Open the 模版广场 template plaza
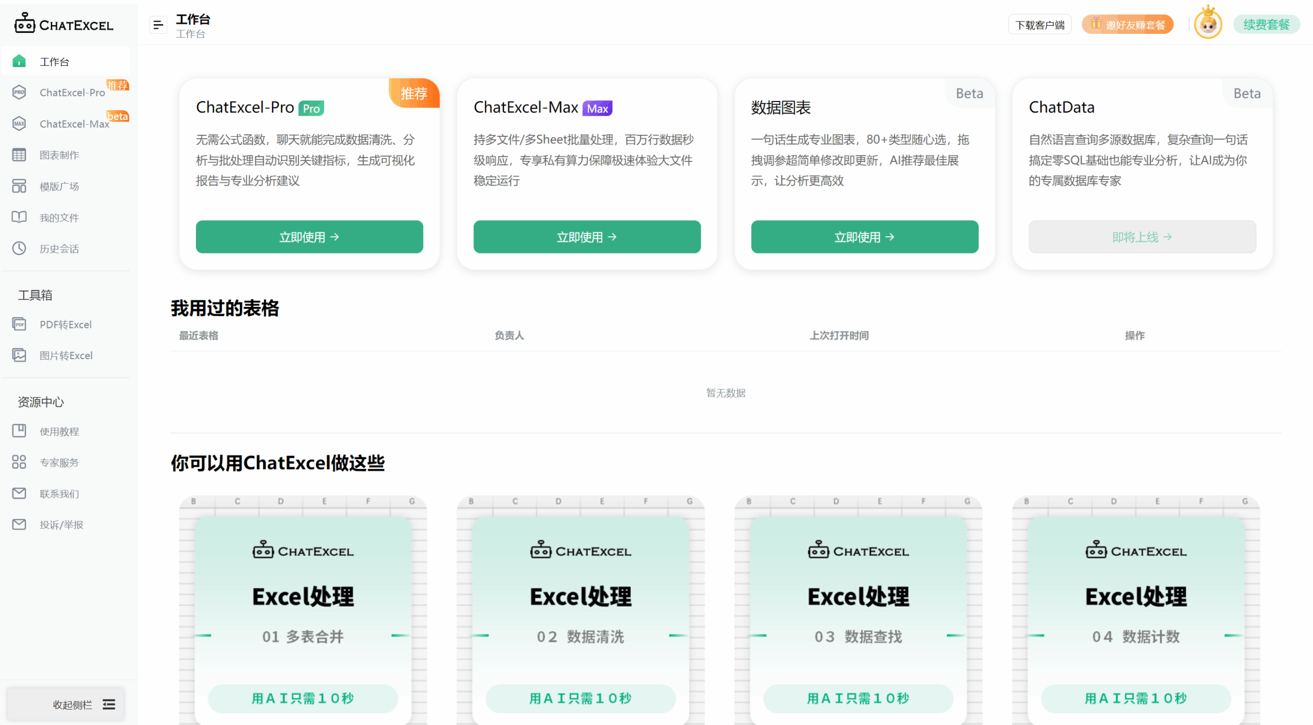 point(59,186)
